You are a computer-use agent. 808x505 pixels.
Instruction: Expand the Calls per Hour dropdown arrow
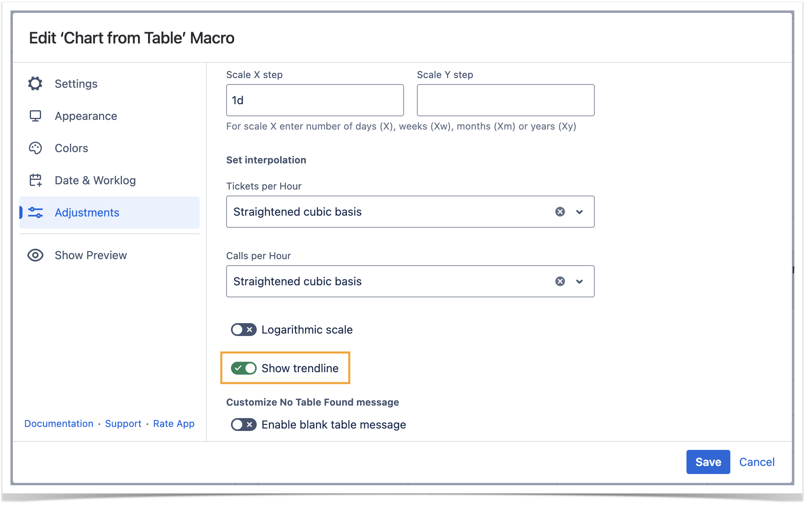point(579,281)
